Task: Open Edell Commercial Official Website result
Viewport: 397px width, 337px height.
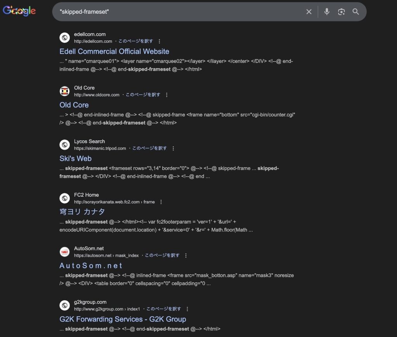Action: (x=114, y=51)
